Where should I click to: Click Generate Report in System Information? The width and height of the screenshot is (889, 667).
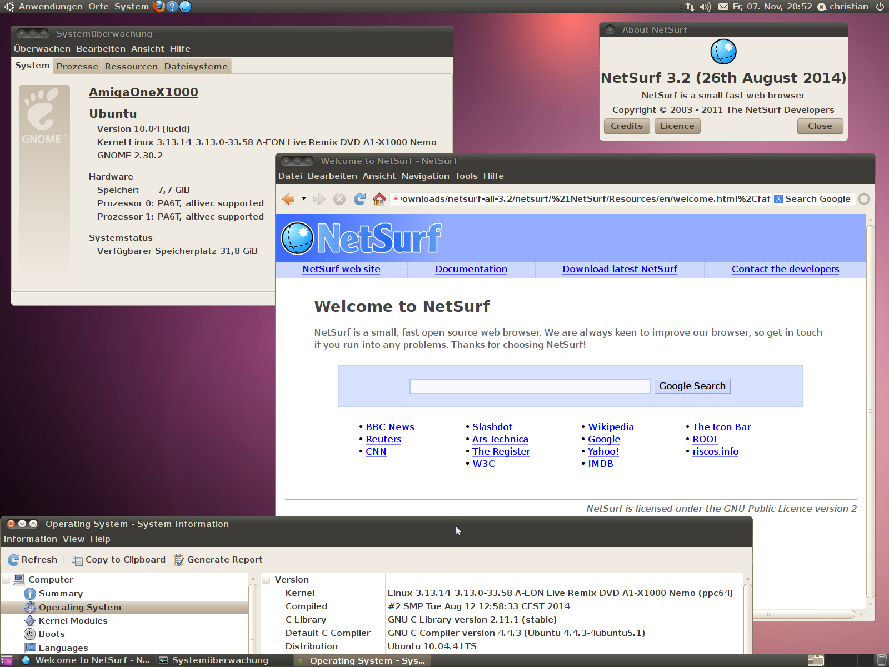(x=218, y=560)
